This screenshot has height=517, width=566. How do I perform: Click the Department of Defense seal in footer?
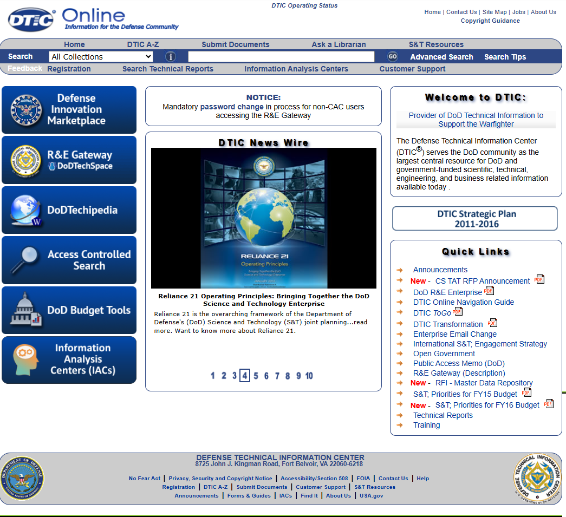pos(22,479)
